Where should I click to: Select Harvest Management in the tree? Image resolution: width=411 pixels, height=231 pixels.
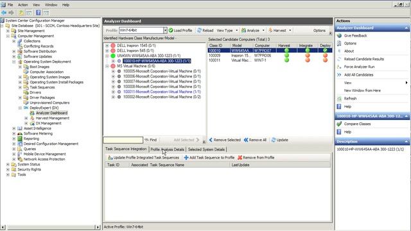[53, 118]
